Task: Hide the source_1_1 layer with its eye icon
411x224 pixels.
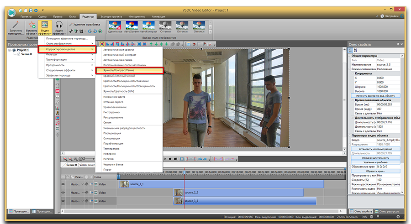Action: pos(63,184)
